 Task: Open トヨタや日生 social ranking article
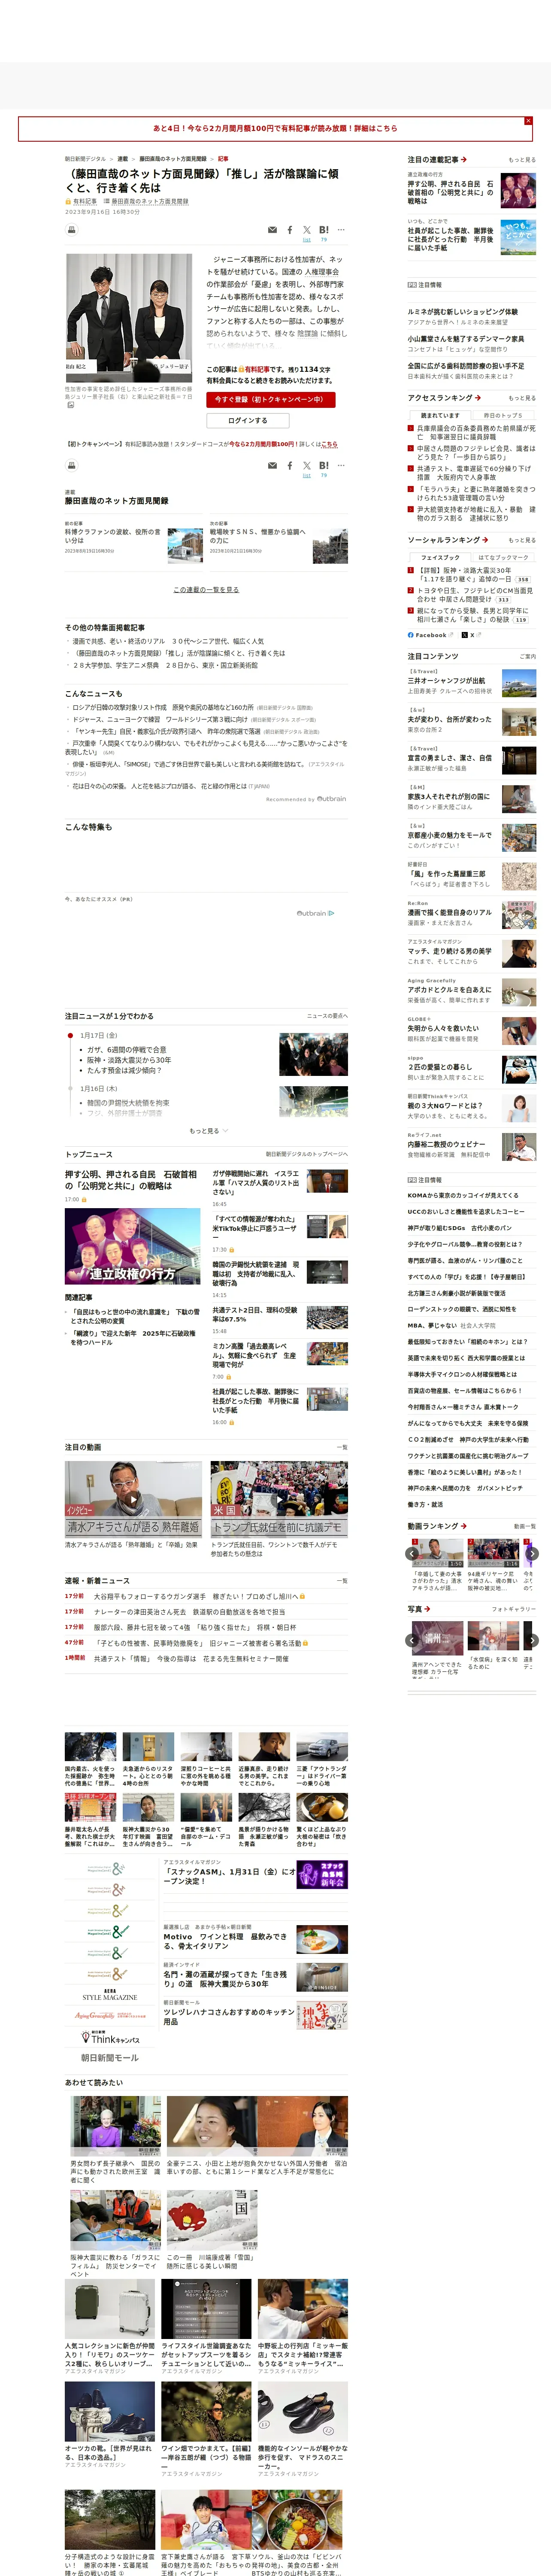pyautogui.click(x=475, y=595)
